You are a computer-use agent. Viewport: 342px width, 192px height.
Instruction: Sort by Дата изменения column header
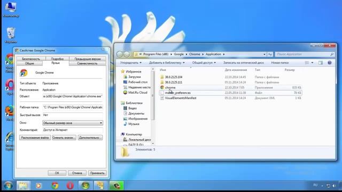point(236,70)
